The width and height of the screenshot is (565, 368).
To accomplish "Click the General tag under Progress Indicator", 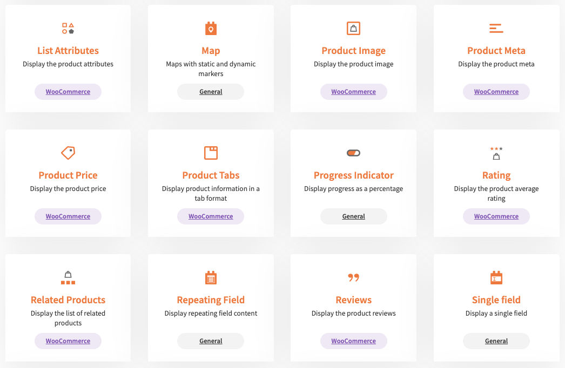I will pyautogui.click(x=353, y=216).
